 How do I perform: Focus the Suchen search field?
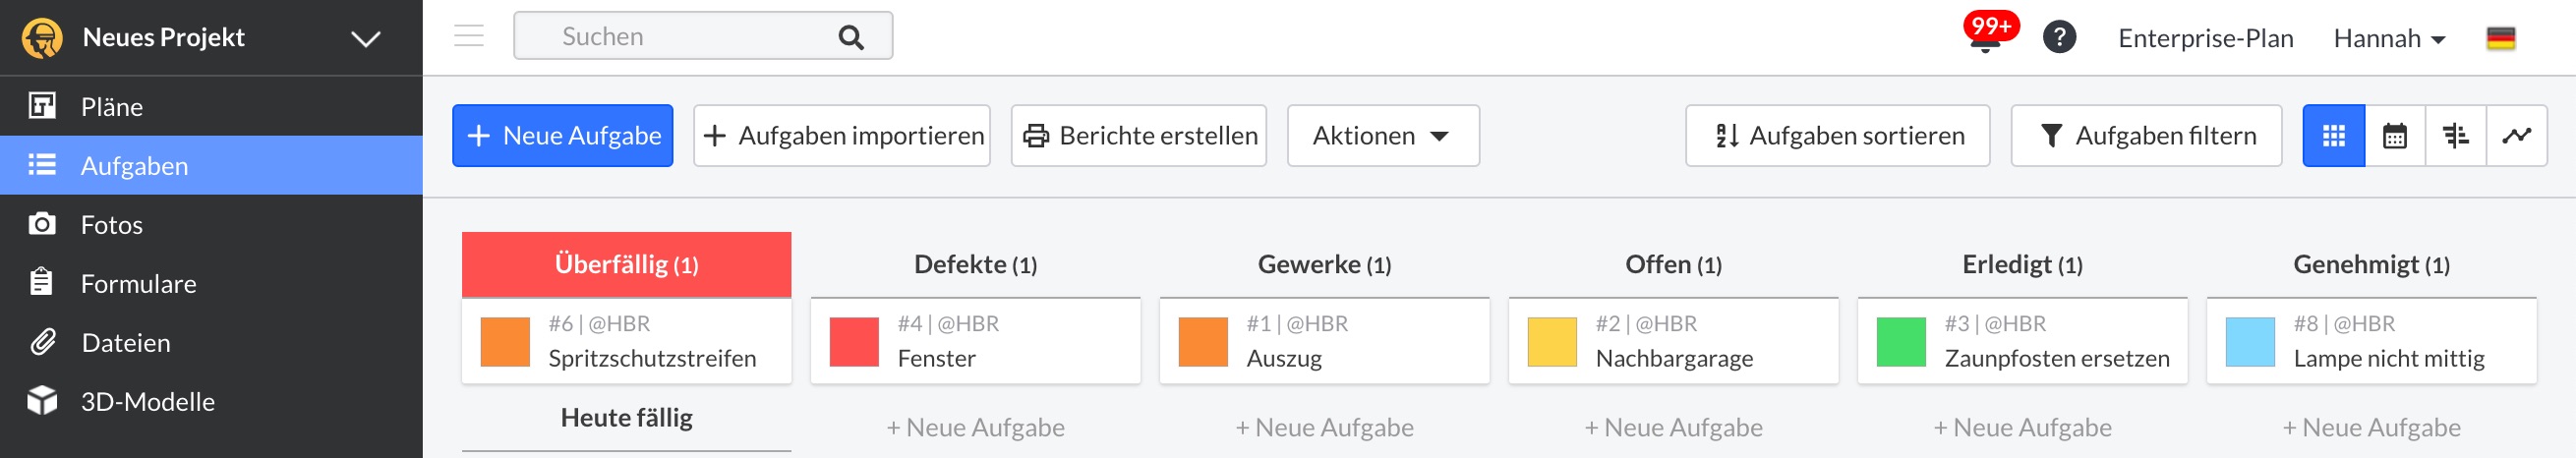coord(702,36)
